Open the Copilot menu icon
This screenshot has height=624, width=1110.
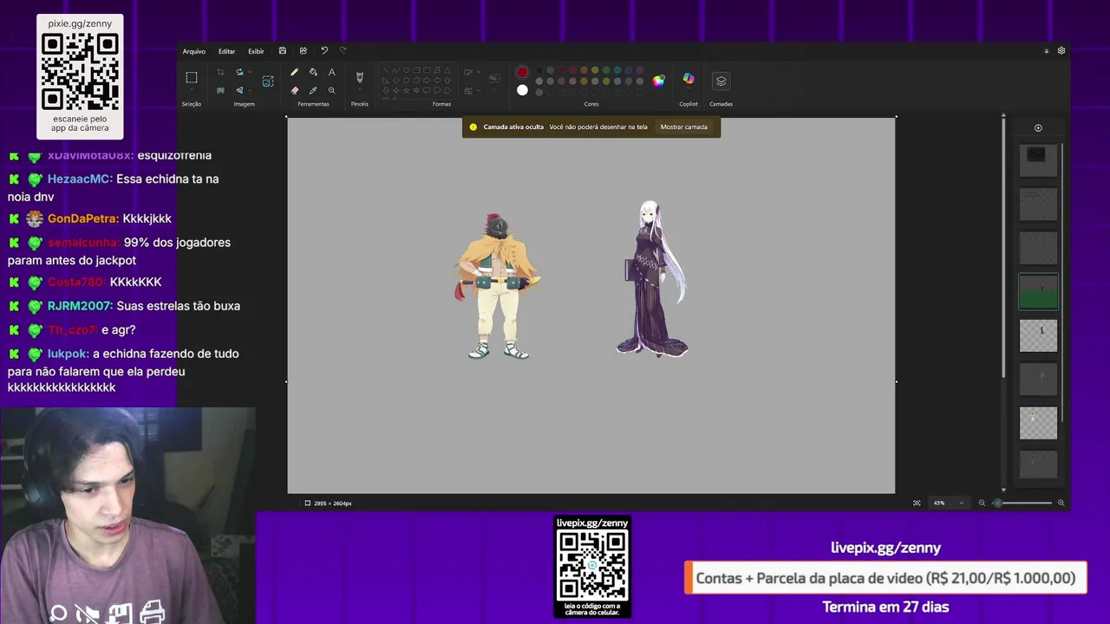(689, 80)
